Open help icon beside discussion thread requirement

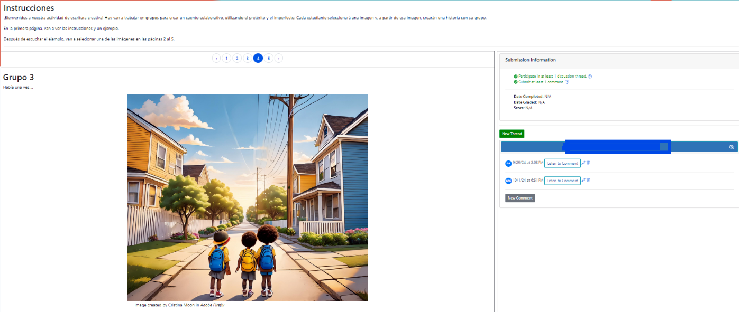(590, 77)
